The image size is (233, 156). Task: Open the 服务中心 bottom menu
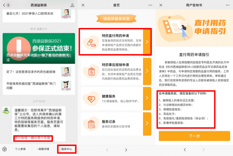click(67, 148)
